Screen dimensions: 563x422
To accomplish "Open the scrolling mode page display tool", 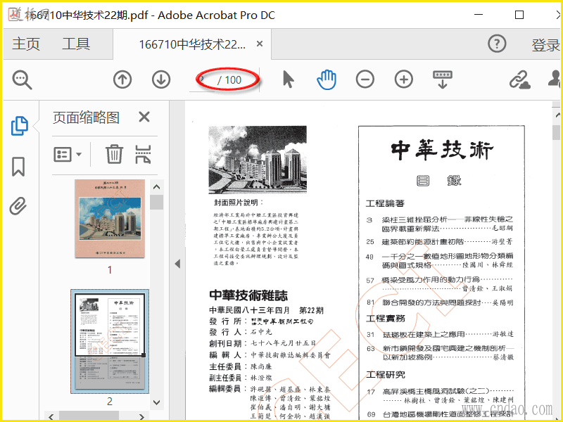I will coord(443,79).
